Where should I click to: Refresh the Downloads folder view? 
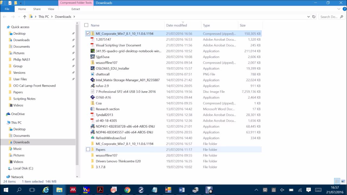[x=314, y=17]
